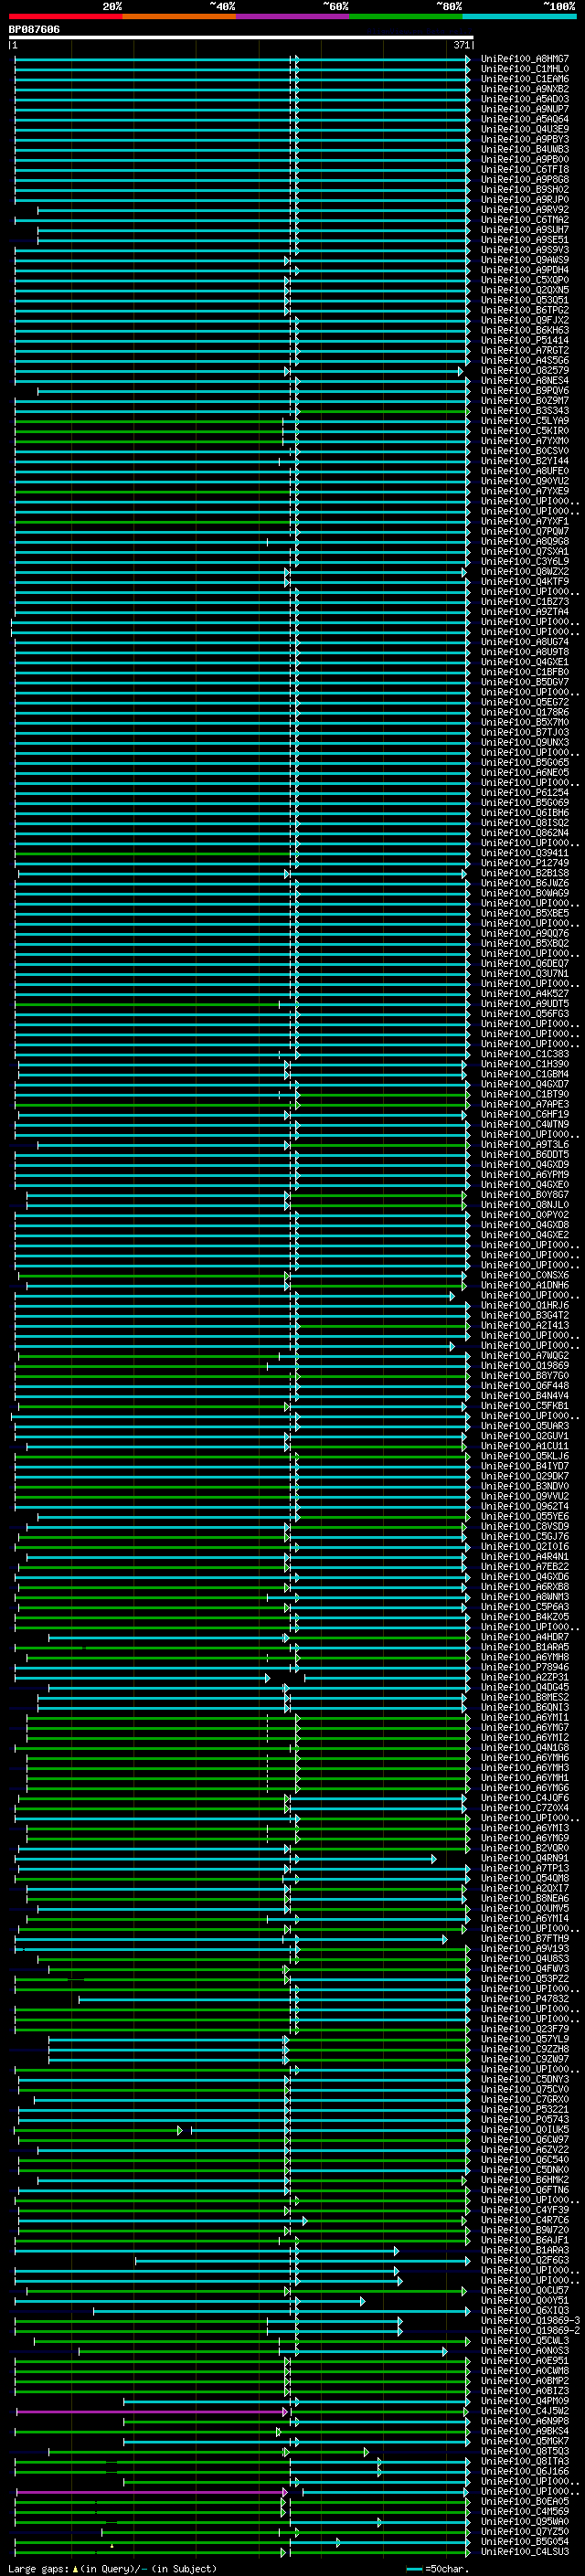Click the cyan ~100% identity legend segment
585x2576 pixels.
click(519, 16)
